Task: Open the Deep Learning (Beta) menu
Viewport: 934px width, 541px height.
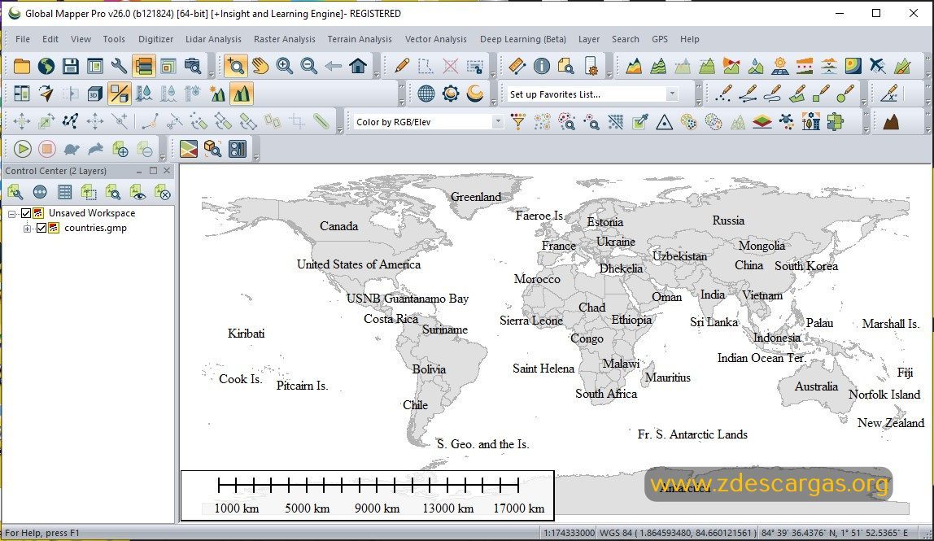Action: pos(523,39)
